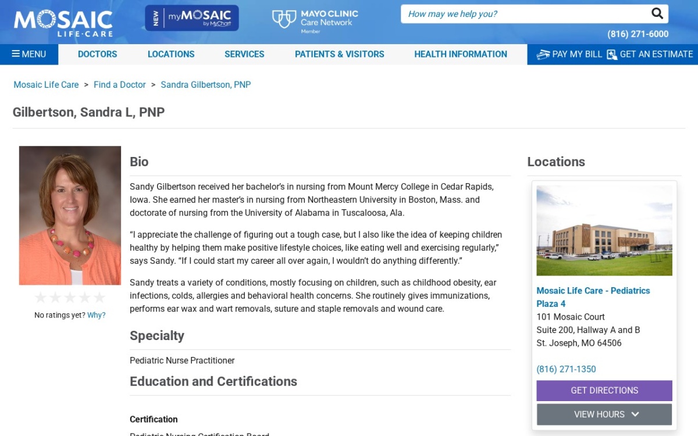698x436 pixels.
Task: Open the Doctors navigation menu
Action: coord(98,54)
